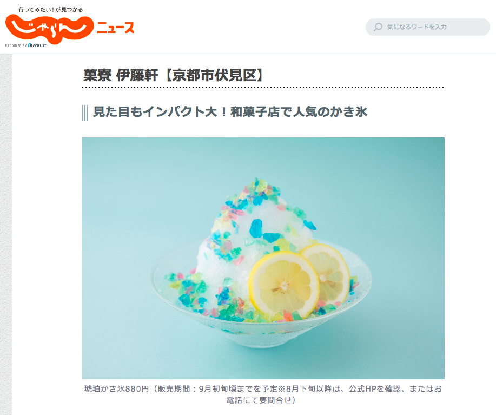Click the 行ってみたい!が見つかる tagline
The width and height of the screenshot is (496, 415).
(51, 10)
